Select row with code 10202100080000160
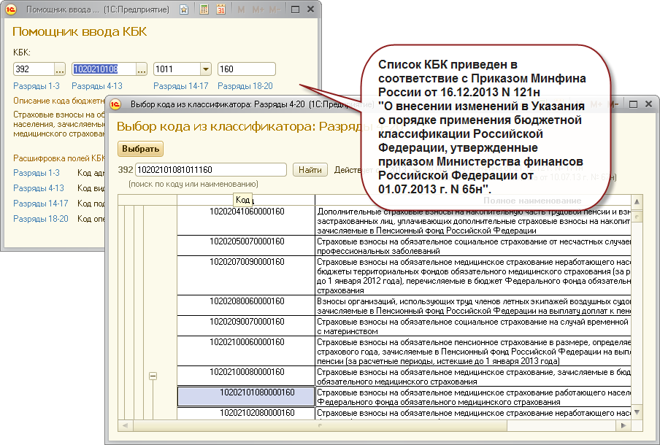 tap(246, 372)
